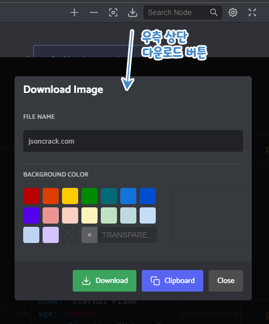
Task: Select the purple color swatch
Action: 31,215
